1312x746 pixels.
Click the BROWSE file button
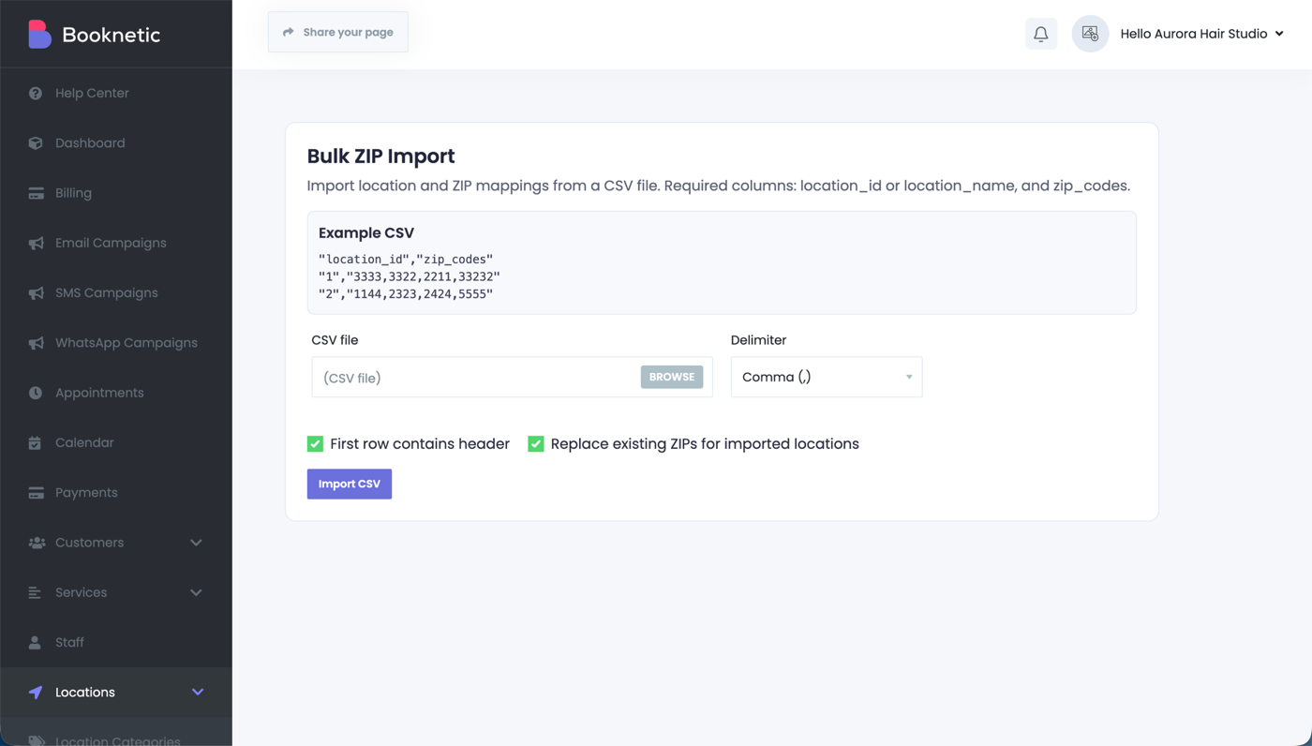tap(672, 377)
